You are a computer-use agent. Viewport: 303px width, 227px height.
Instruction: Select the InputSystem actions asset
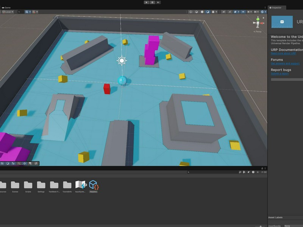tap(81, 185)
